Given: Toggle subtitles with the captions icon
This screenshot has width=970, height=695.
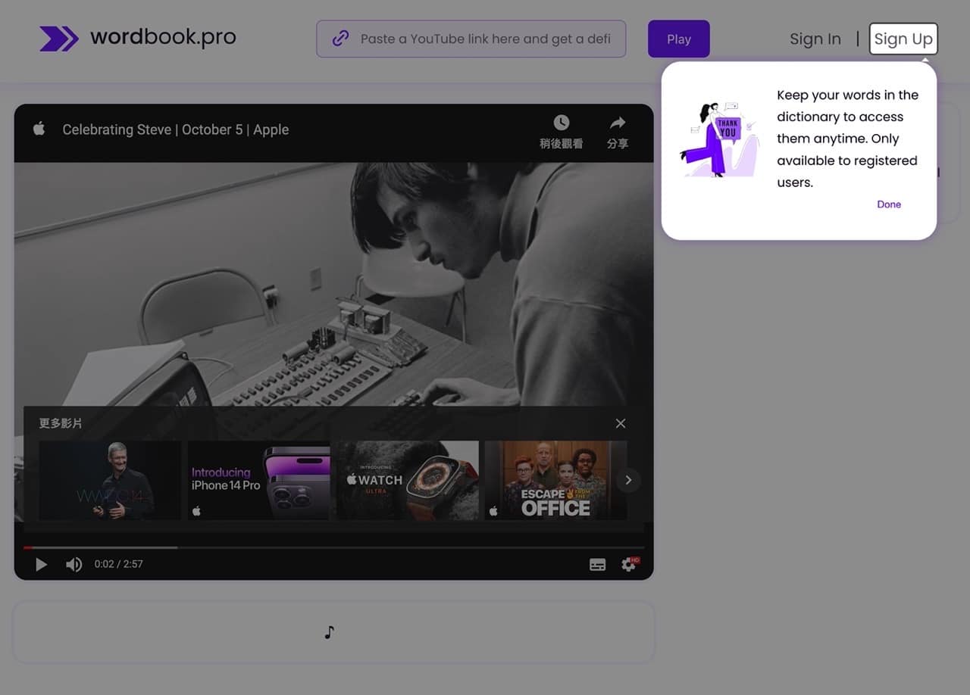Looking at the screenshot, I should (x=597, y=565).
